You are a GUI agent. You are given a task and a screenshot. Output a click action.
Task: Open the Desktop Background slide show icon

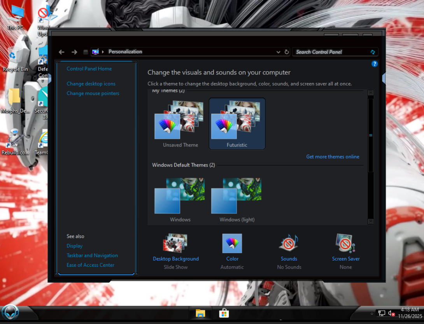175,243
